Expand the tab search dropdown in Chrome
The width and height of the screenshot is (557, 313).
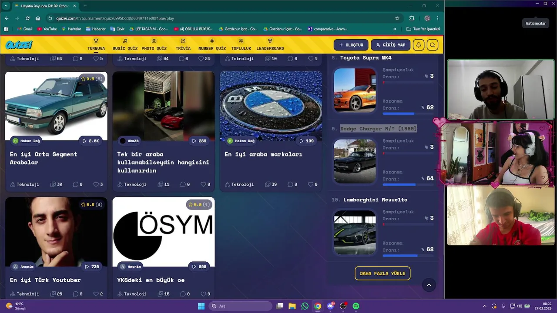click(6, 6)
